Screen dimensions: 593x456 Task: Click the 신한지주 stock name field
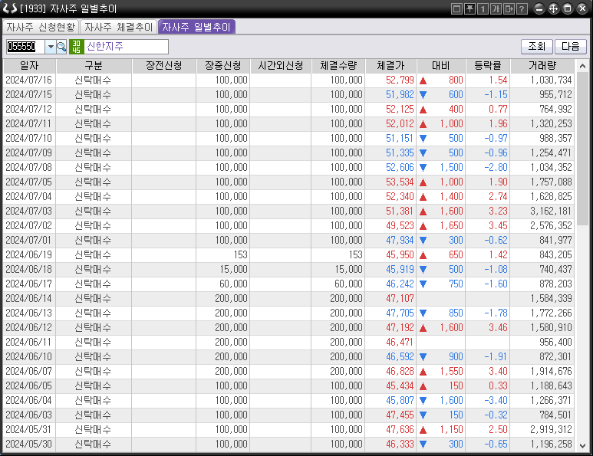126,47
